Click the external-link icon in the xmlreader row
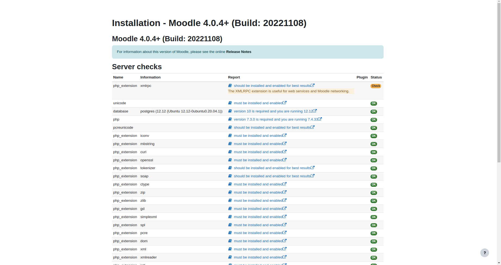 point(285,257)
